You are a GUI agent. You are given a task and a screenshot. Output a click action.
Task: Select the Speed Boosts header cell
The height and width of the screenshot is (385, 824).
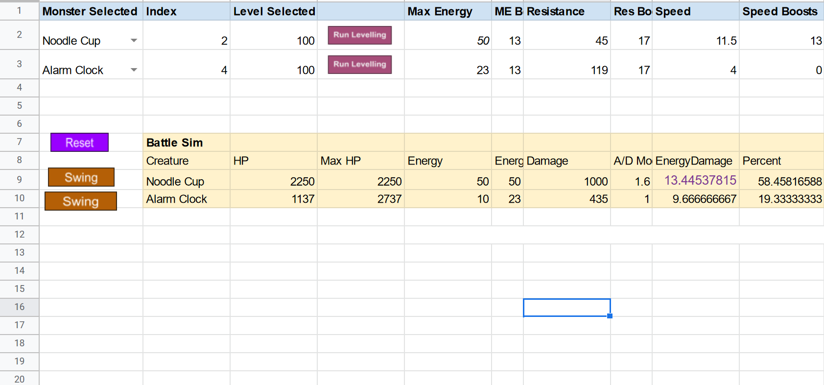pyautogui.click(x=781, y=11)
